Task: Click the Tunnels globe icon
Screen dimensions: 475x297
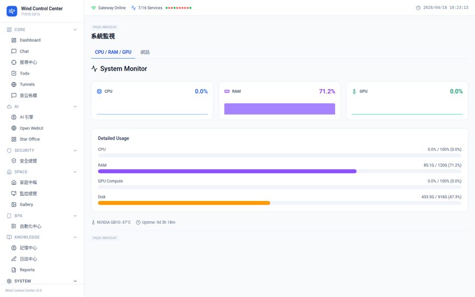Action: (x=14, y=84)
